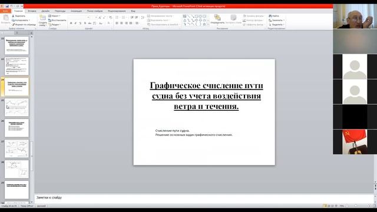Save the presentation from Quick Access toolbar

click(x=7, y=6)
